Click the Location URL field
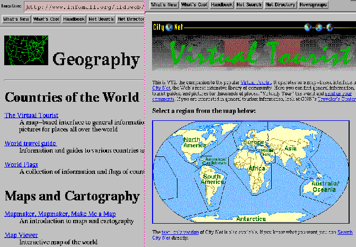 coord(84,7)
